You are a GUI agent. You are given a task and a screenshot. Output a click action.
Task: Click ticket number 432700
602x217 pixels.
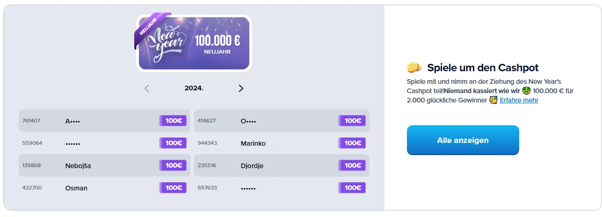pos(31,188)
